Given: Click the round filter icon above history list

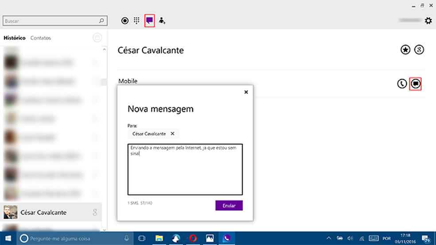Looking at the screenshot, I should point(97,38).
